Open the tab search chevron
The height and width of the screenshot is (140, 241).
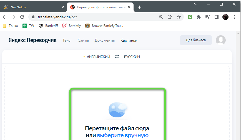click(196, 4)
